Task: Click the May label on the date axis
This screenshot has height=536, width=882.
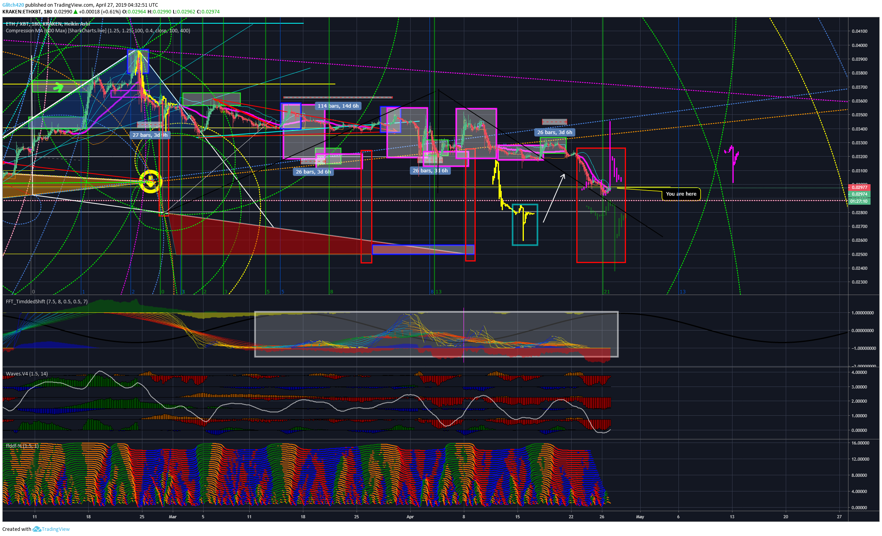Action: [640, 517]
